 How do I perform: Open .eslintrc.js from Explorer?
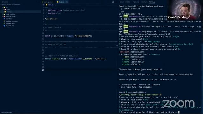coord(9,19)
